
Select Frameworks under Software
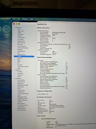pyautogui.click(x=21, y=90)
